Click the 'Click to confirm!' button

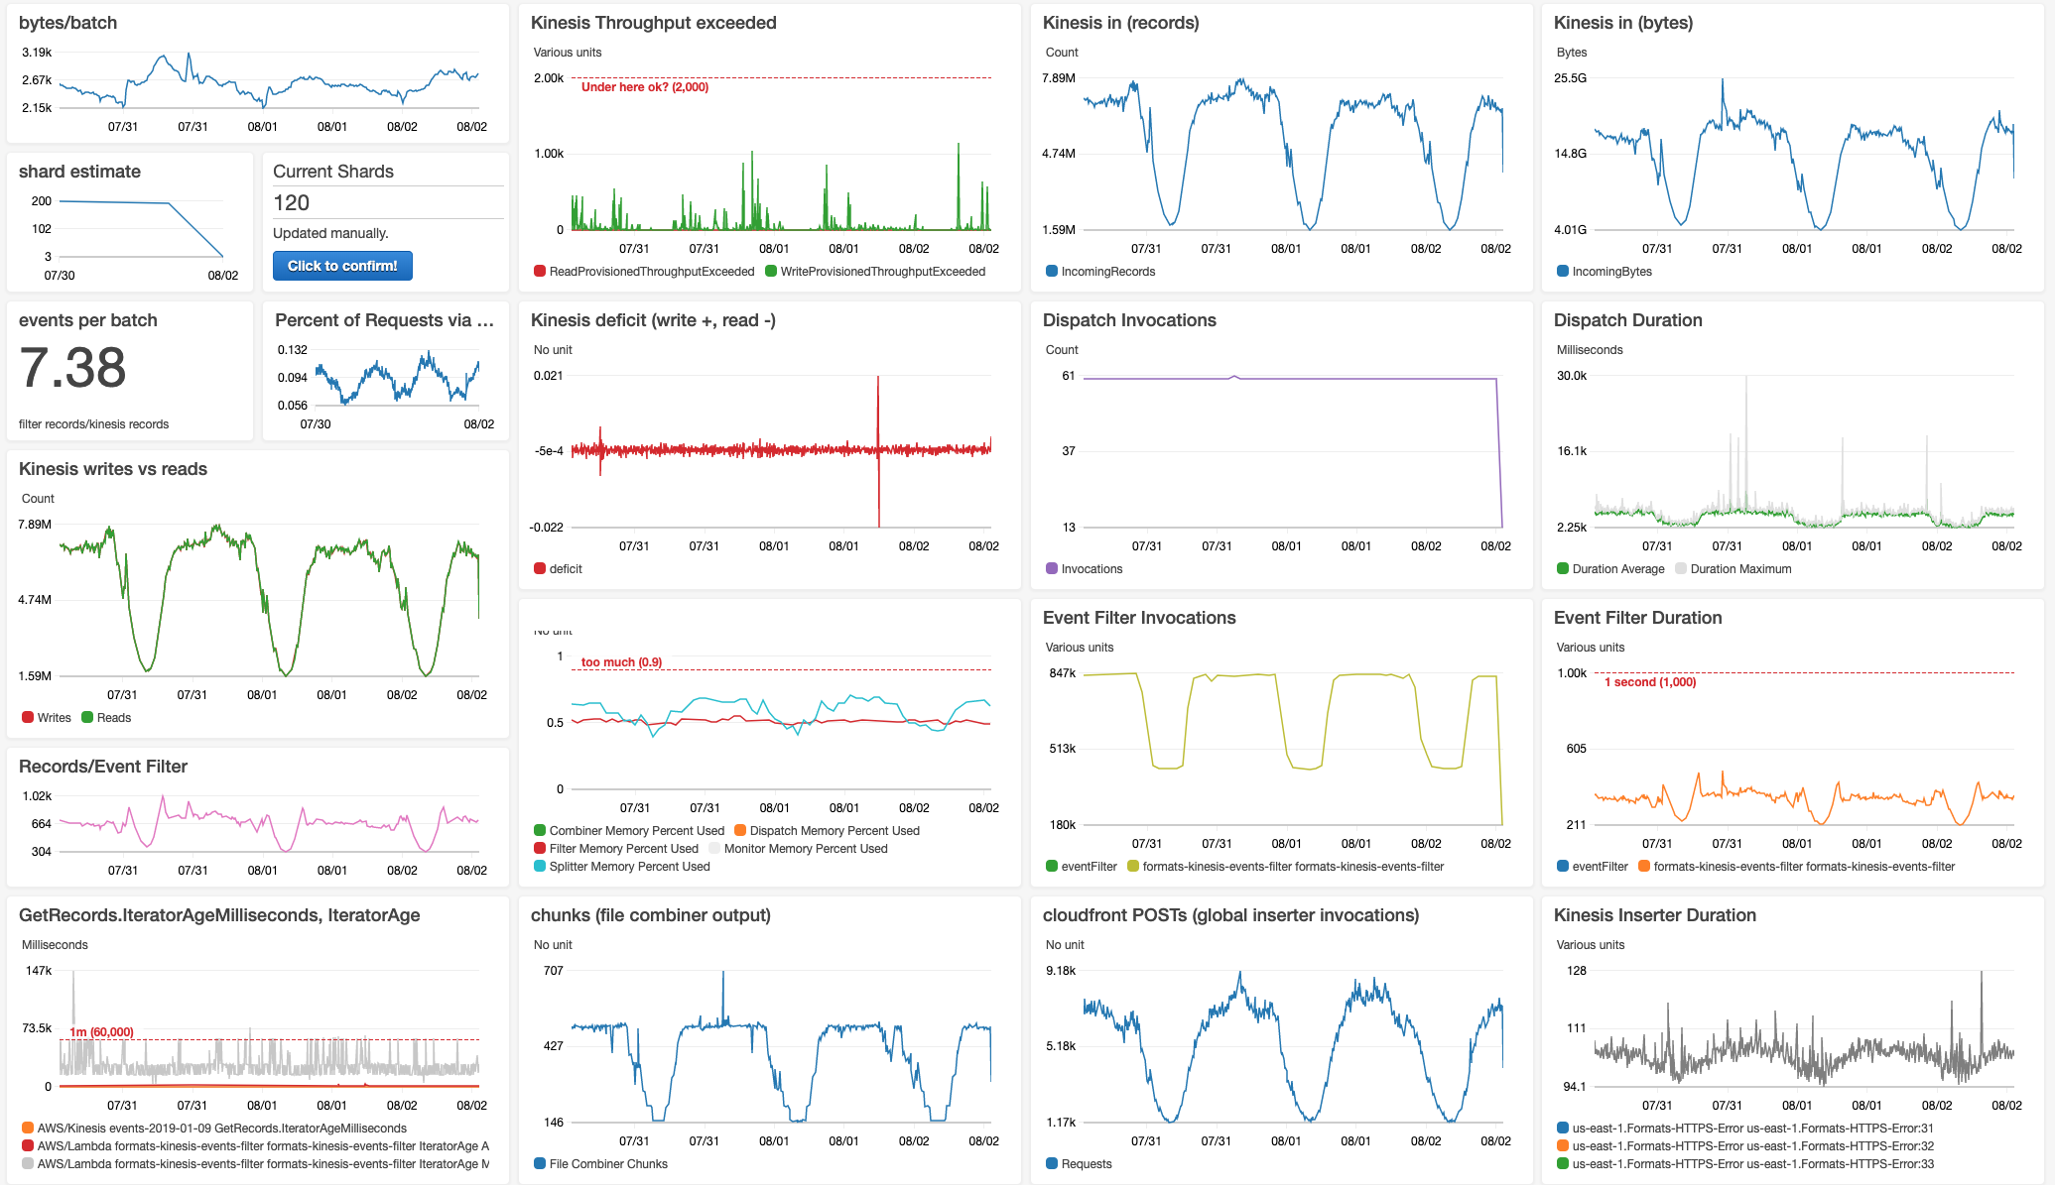click(342, 266)
